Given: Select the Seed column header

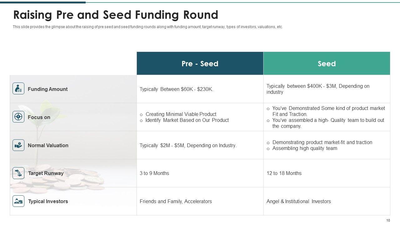Looking at the screenshot, I should 327,63.
